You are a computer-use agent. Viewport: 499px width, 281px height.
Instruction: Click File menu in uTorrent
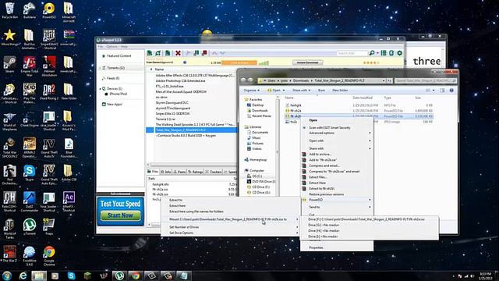(x=101, y=47)
